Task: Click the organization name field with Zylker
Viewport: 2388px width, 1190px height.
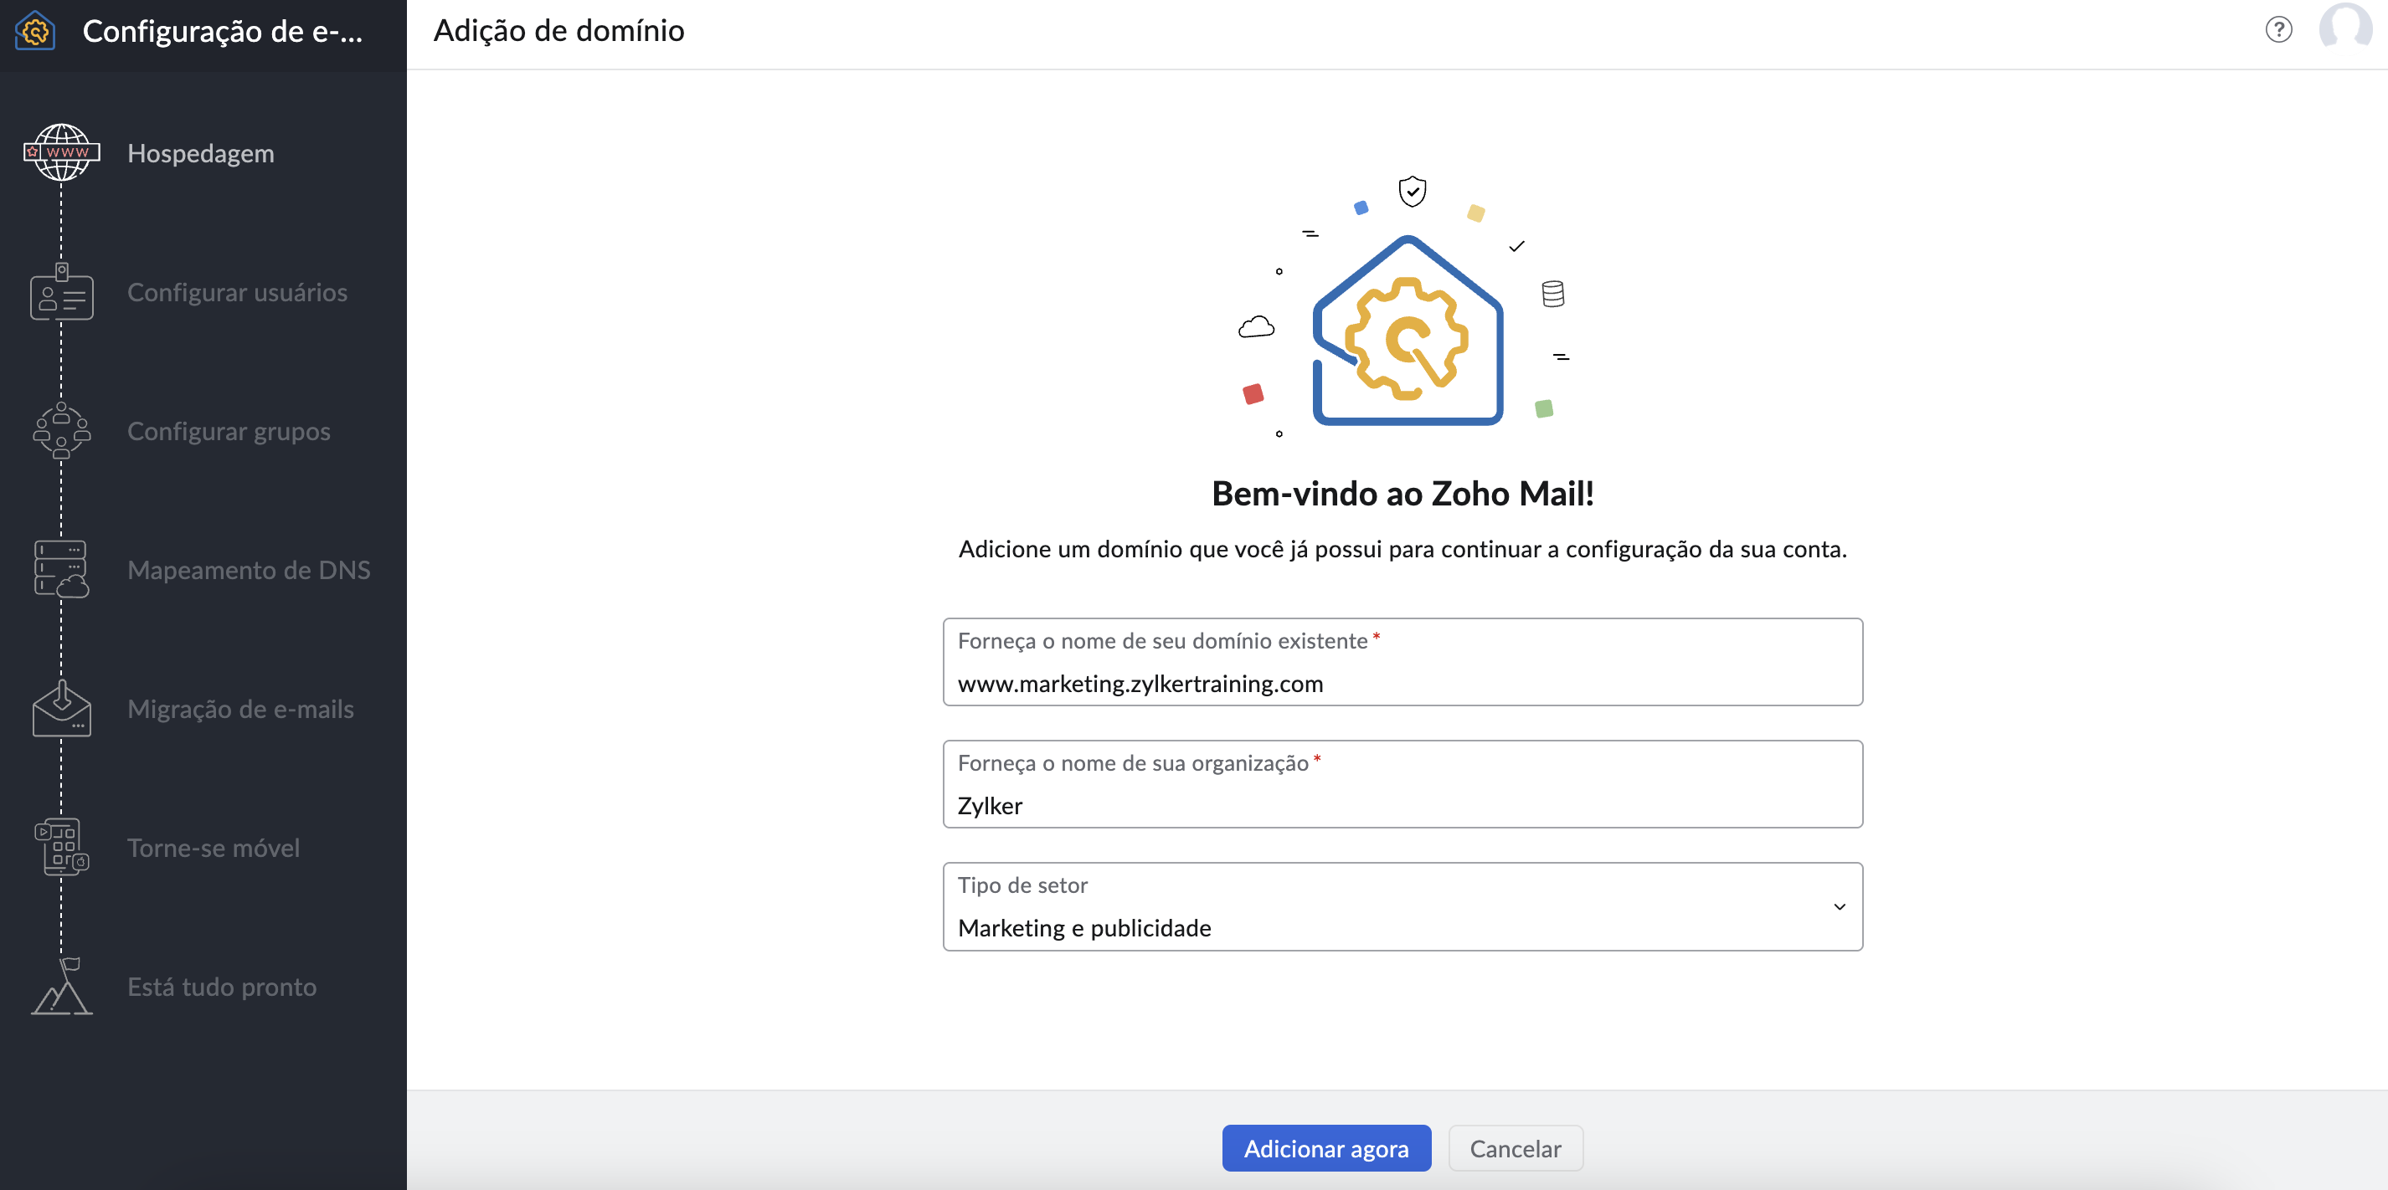Action: point(1402,784)
